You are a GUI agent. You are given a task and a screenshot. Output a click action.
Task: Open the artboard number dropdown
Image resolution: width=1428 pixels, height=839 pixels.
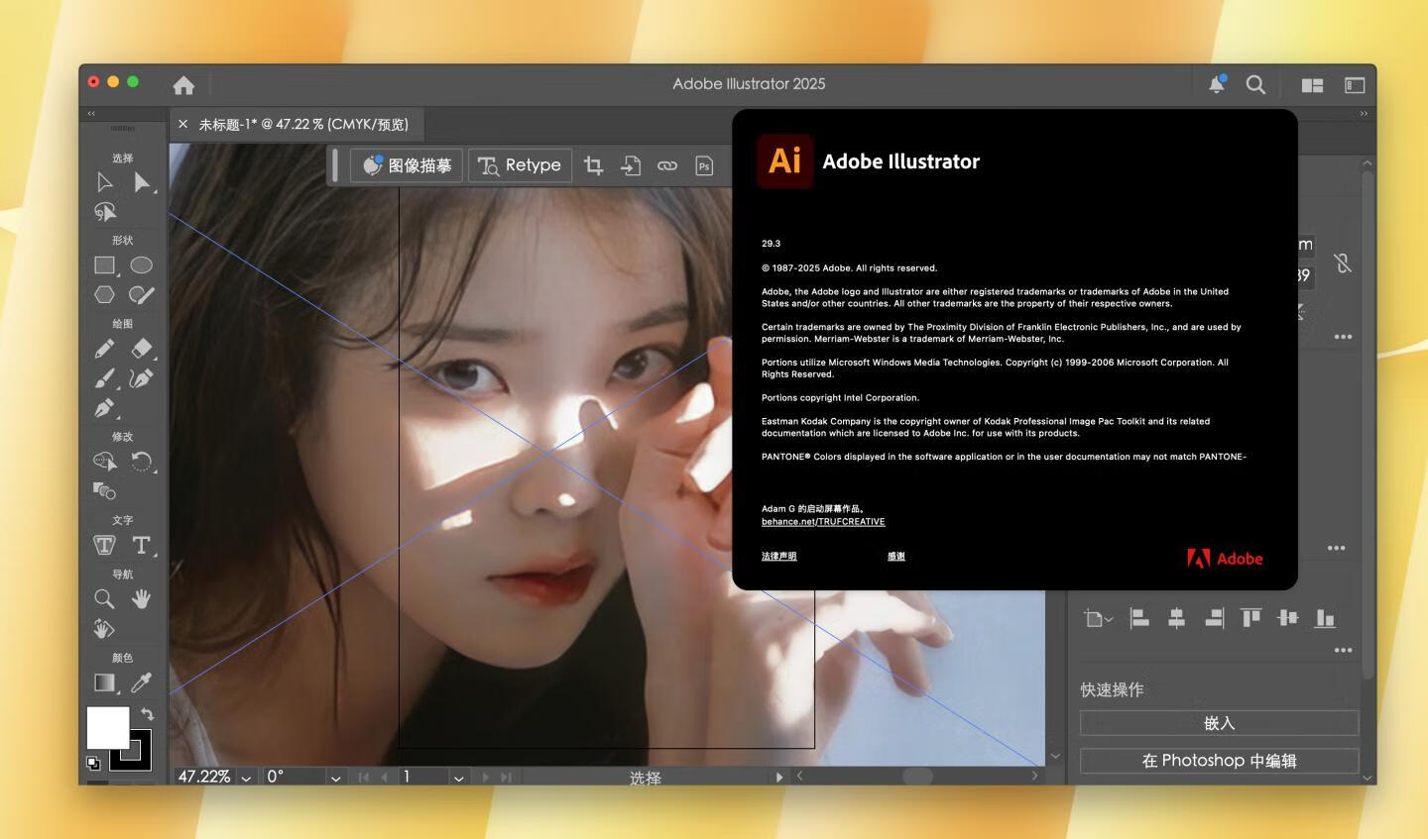point(459,778)
